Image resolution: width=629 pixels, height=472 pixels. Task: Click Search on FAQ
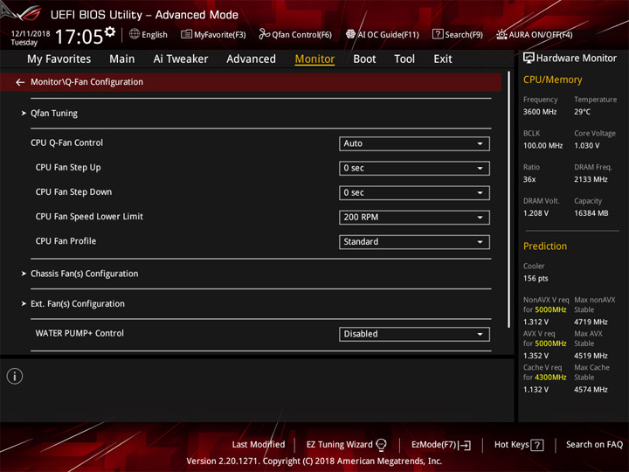(594, 445)
